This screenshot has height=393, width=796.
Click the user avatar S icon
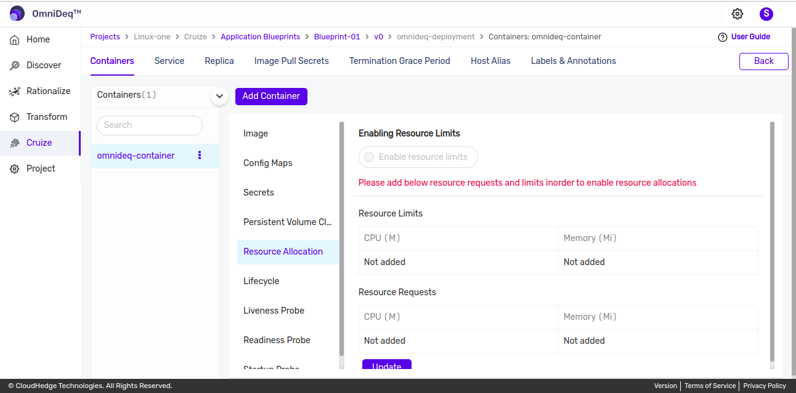pos(766,14)
